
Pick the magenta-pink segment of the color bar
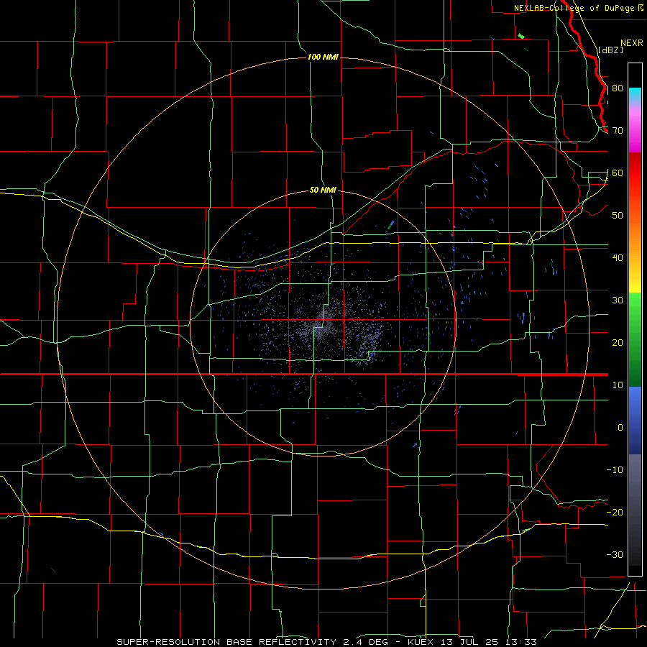click(635, 128)
